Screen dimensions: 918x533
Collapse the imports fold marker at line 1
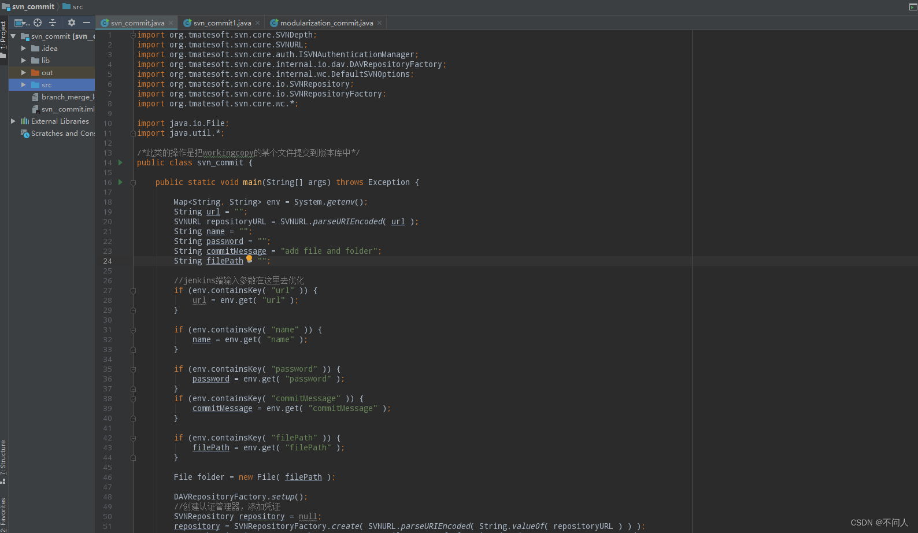click(x=133, y=35)
